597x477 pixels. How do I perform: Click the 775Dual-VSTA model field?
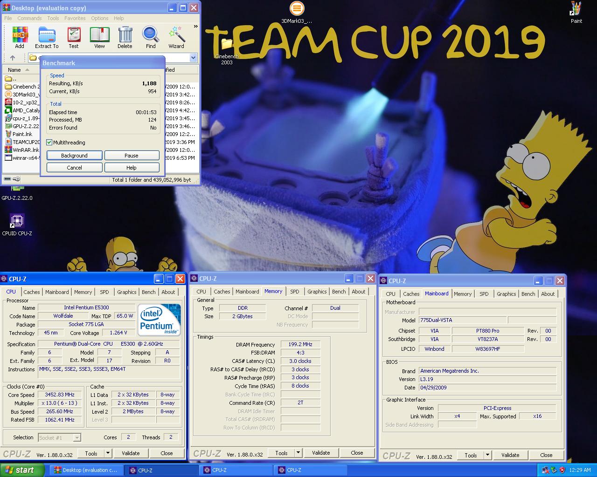point(462,320)
